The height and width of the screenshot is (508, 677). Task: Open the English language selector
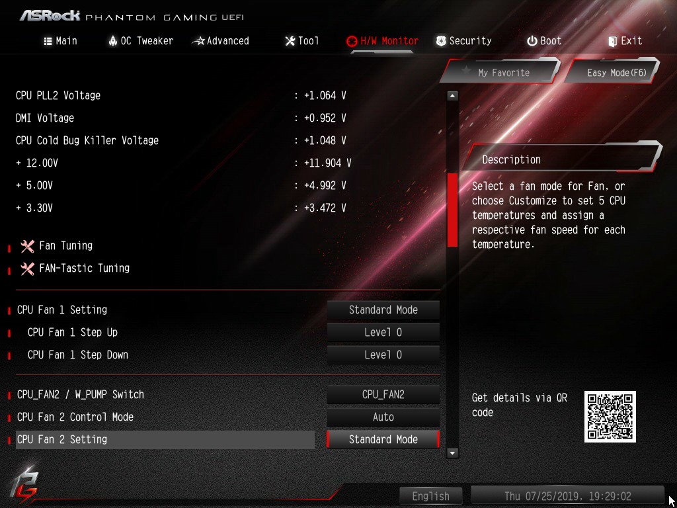(x=430, y=496)
